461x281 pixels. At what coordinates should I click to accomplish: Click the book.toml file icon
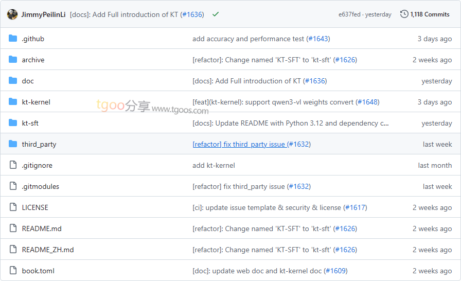tap(13, 271)
